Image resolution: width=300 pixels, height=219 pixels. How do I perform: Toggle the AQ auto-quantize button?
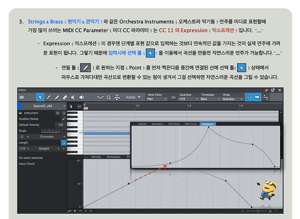click(173, 97)
